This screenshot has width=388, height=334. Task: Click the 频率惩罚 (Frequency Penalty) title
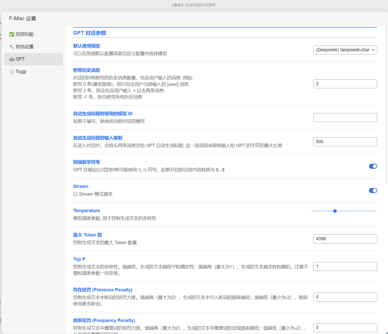(x=104, y=320)
